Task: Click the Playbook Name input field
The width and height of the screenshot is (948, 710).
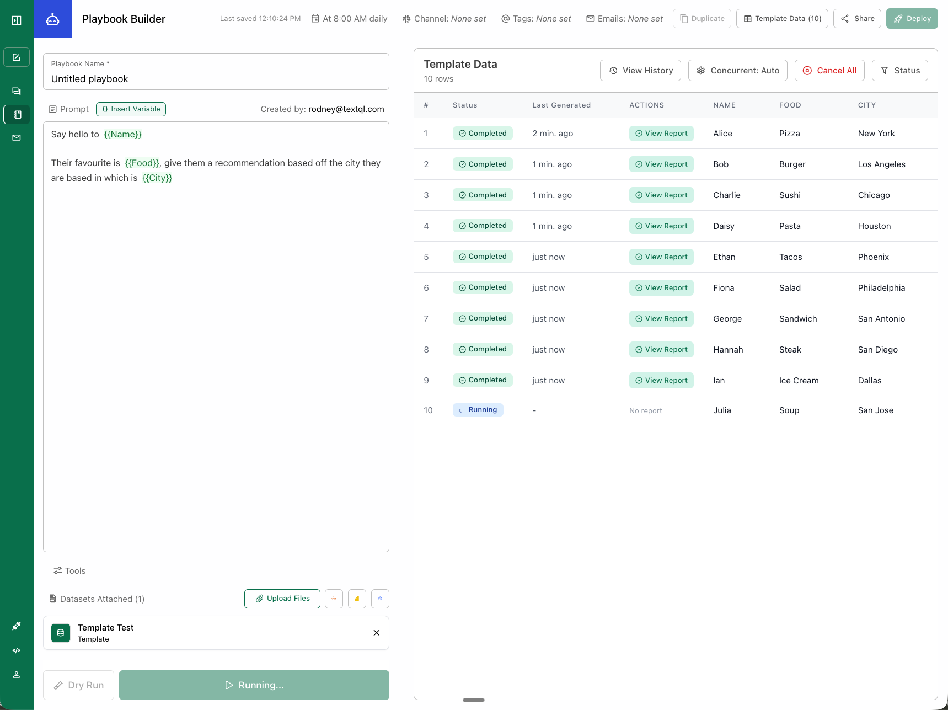Action: coord(216,78)
